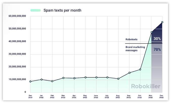This screenshot has width=172, height=103.
Task: Select the July 2022 data point
Action: click(x=107, y=77)
